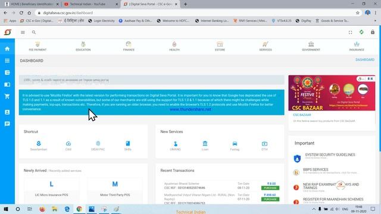Open UIDAI PAC shortcut
This screenshot has width=381, height=214.
click(98, 146)
